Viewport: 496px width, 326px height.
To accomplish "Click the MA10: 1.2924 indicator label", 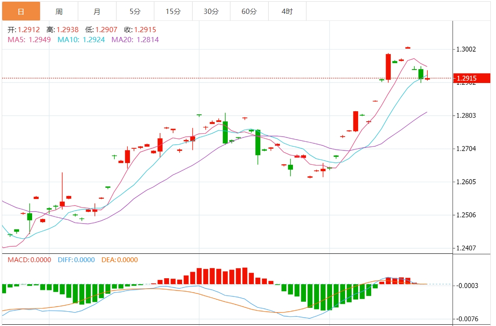I will [x=81, y=40].
